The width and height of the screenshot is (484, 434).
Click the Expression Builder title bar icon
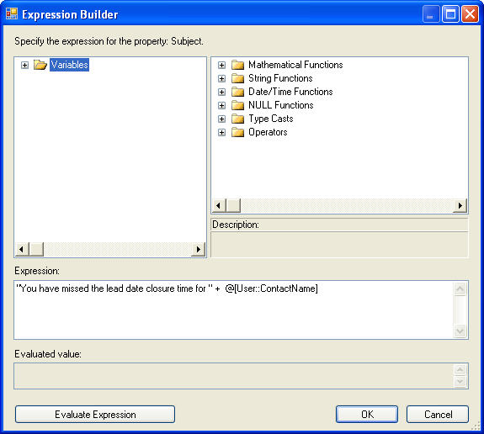coord(12,14)
